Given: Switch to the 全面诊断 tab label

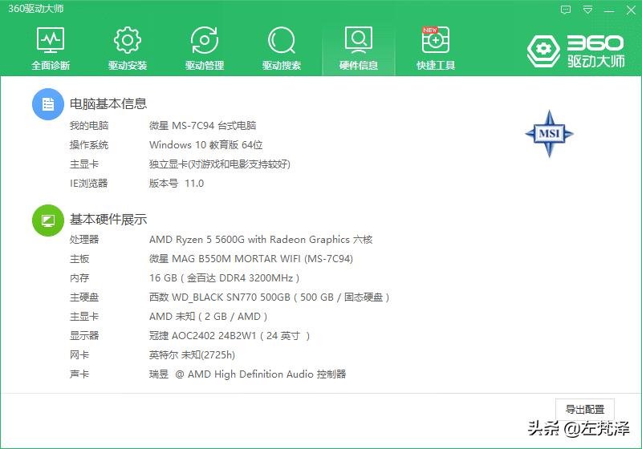Looking at the screenshot, I should (x=51, y=66).
